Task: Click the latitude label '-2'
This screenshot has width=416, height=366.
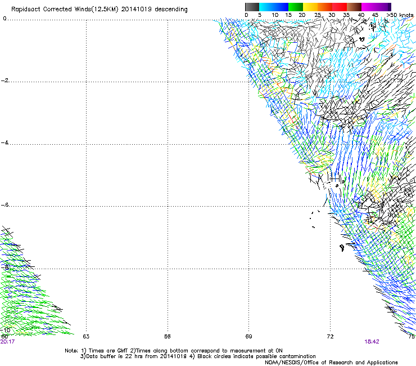Action: tap(4, 81)
